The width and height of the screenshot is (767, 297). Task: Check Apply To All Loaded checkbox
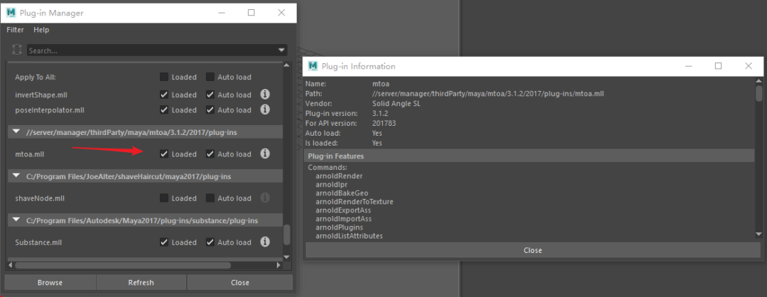164,77
